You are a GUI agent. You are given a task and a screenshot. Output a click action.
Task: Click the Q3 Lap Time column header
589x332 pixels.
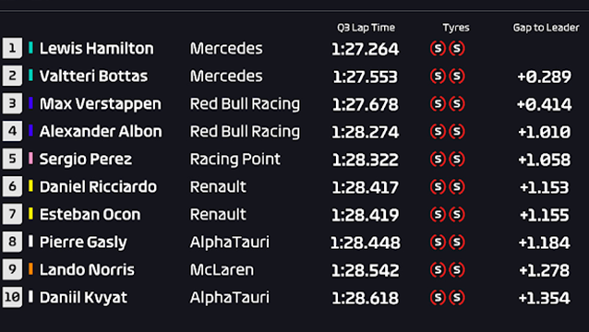click(x=366, y=28)
